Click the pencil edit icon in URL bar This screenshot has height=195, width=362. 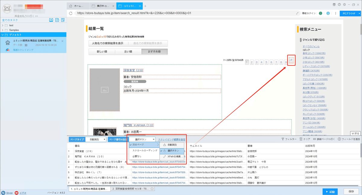297,13
